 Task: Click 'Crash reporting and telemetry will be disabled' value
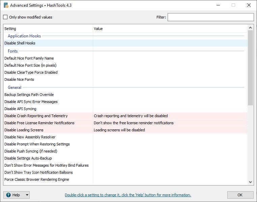click(131, 116)
